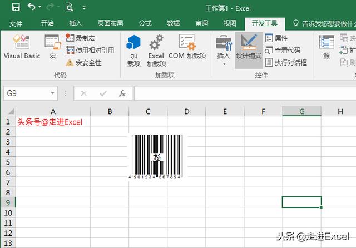Select column D header
This screenshot has height=248, width=356.
tap(187, 111)
